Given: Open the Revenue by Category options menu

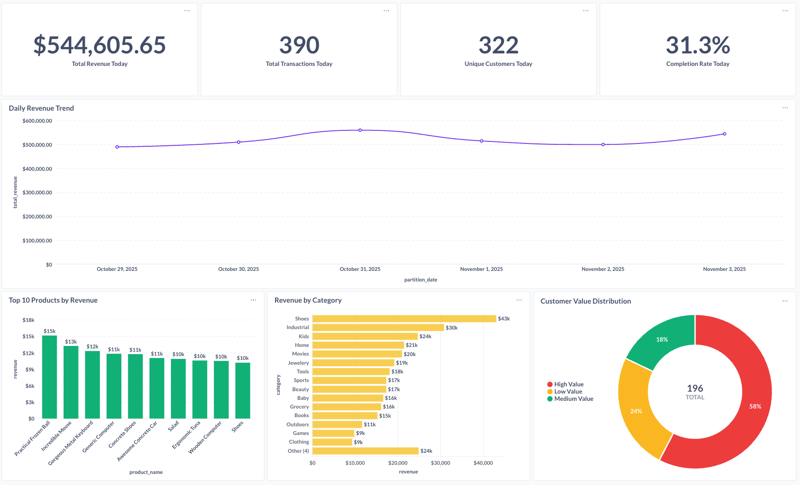Looking at the screenshot, I should click(x=519, y=300).
